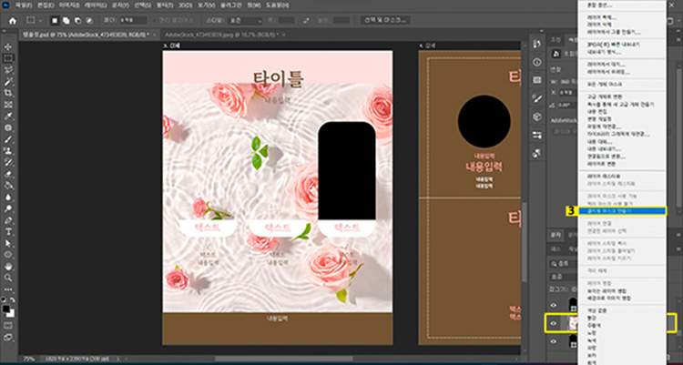Toggle eye icon of bottom layer
Viewport: 683px width, 365px height.
(553, 340)
